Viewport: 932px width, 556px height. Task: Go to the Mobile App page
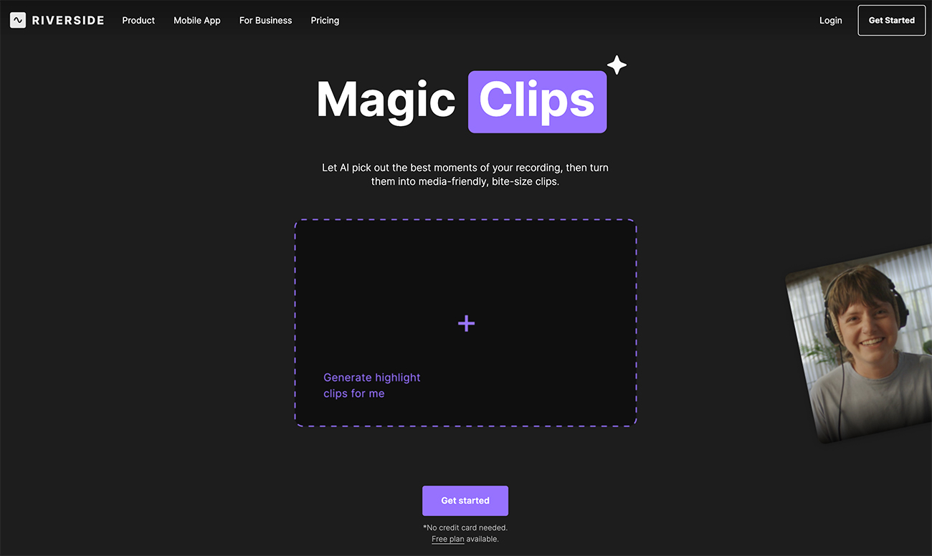coord(197,20)
